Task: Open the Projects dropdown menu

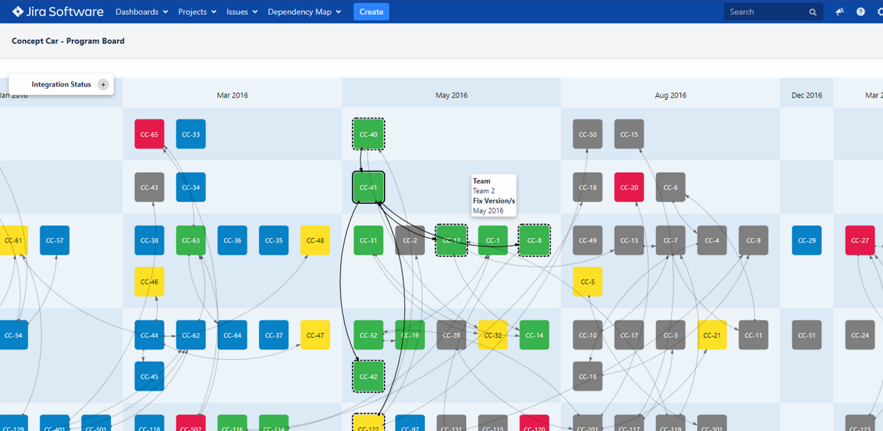Action: click(196, 11)
